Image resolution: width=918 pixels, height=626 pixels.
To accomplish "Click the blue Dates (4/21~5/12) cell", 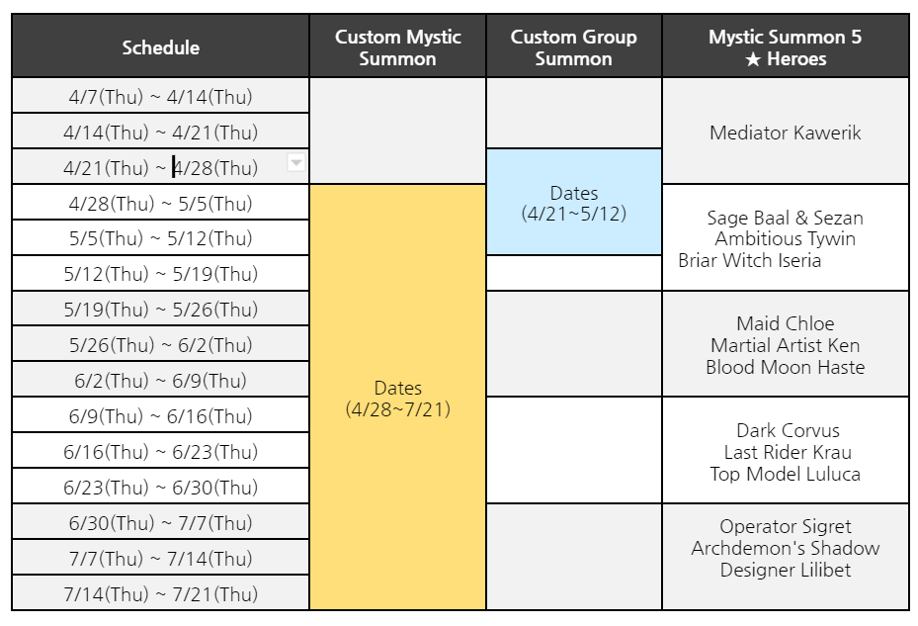I will pyautogui.click(x=574, y=202).
